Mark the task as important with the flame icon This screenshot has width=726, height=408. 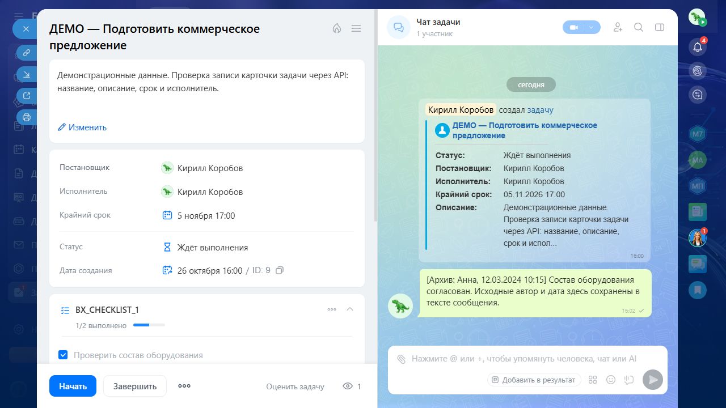point(337,28)
